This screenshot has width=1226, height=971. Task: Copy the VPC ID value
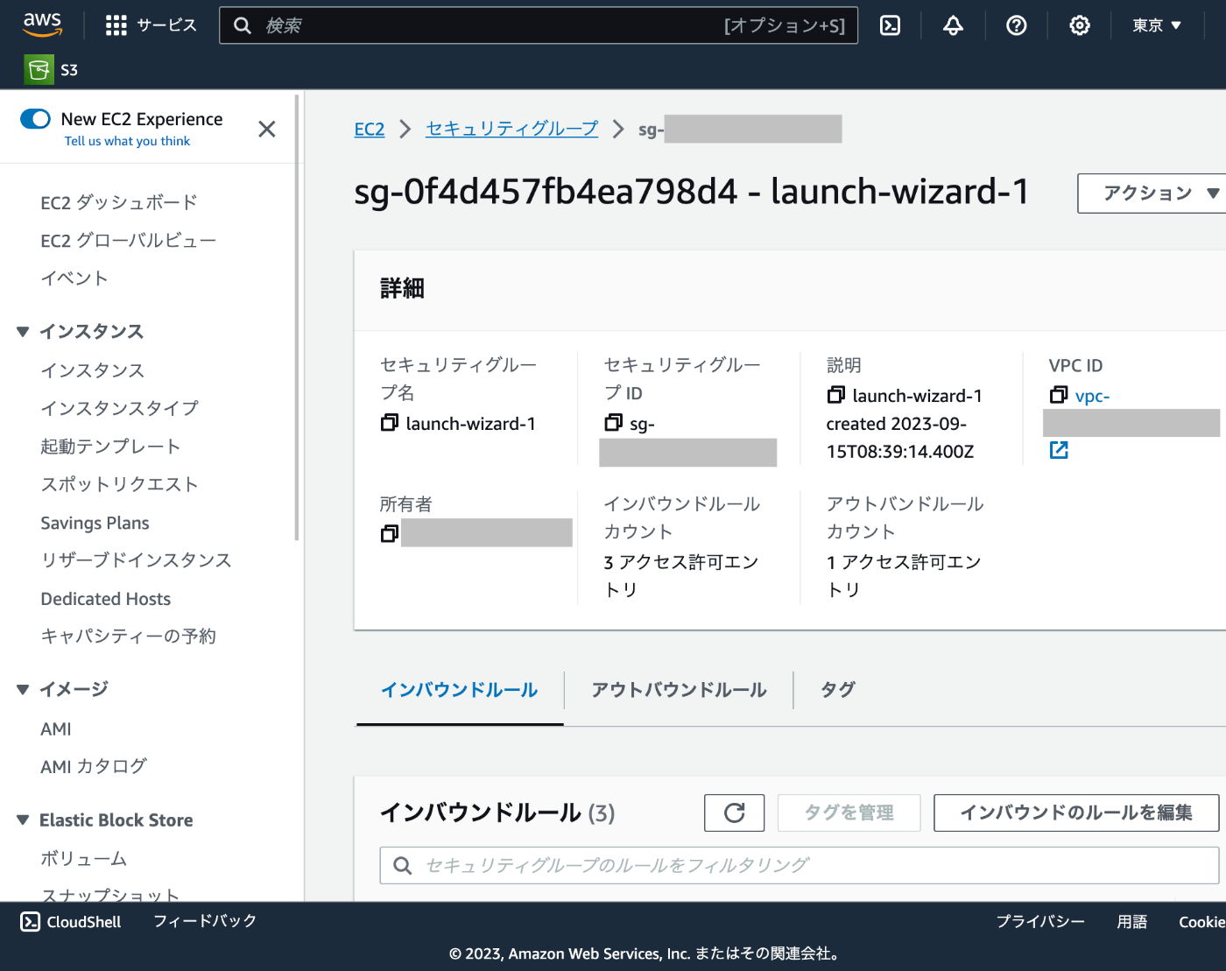click(x=1059, y=395)
